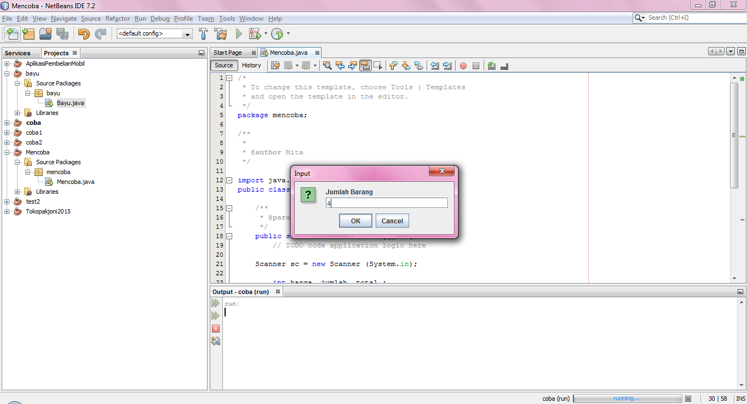This screenshot has width=747, height=404.
Task: Toggle rectangular selection mode
Action: pyautogui.click(x=377, y=65)
